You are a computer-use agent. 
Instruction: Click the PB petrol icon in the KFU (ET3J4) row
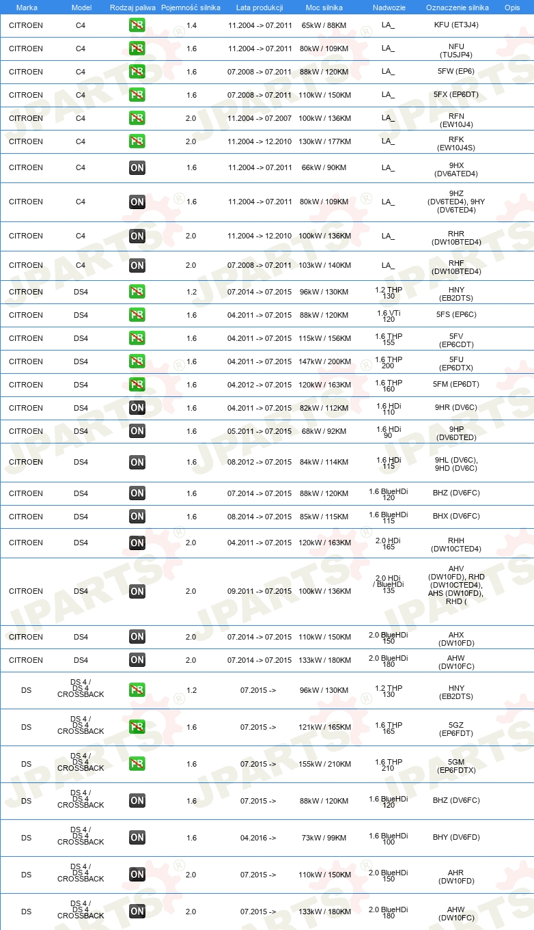137,25
